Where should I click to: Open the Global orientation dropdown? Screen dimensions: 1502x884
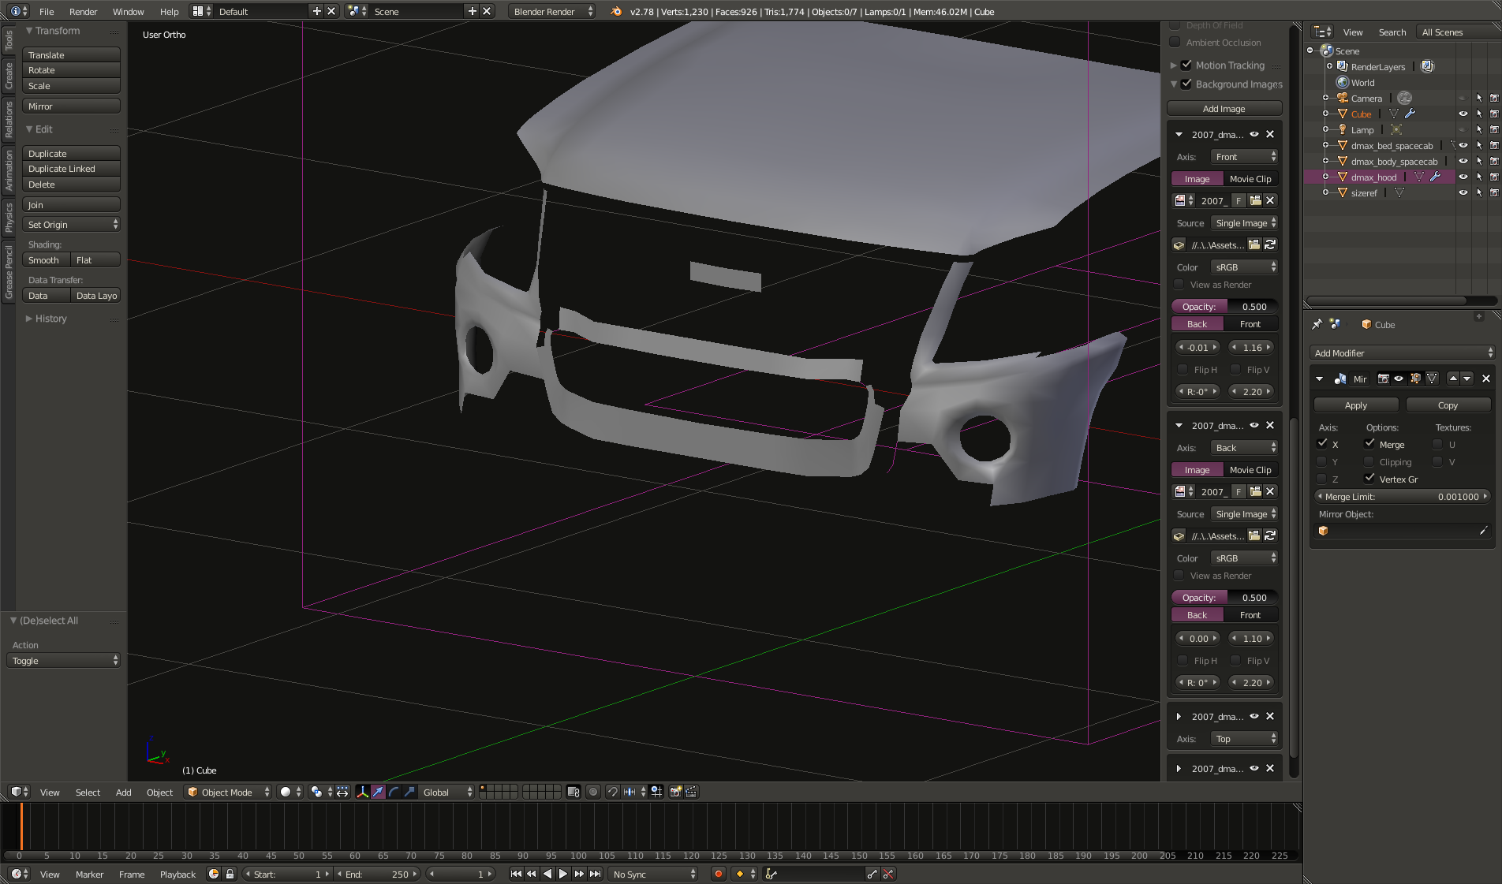(446, 792)
